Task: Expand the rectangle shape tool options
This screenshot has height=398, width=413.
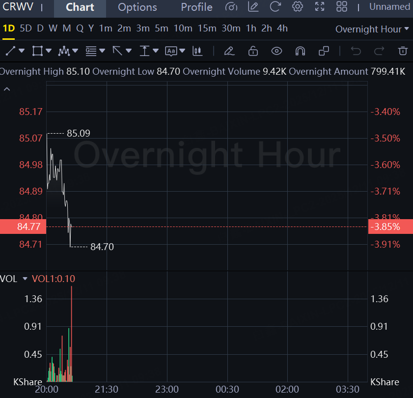Action: pyautogui.click(x=49, y=51)
